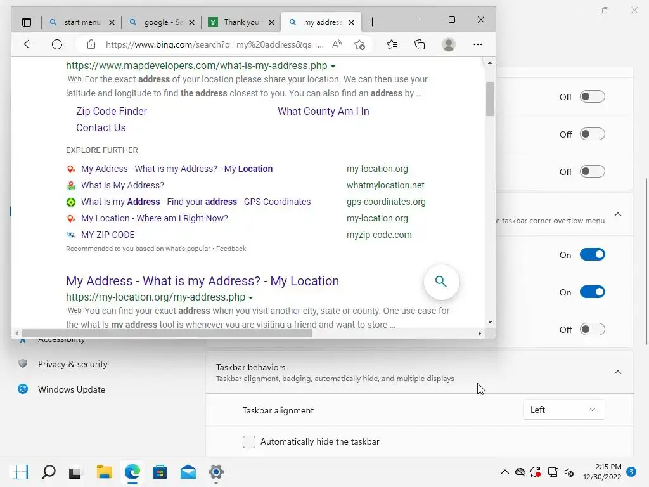Open Mail app from taskbar
This screenshot has width=649, height=487.
(188, 472)
